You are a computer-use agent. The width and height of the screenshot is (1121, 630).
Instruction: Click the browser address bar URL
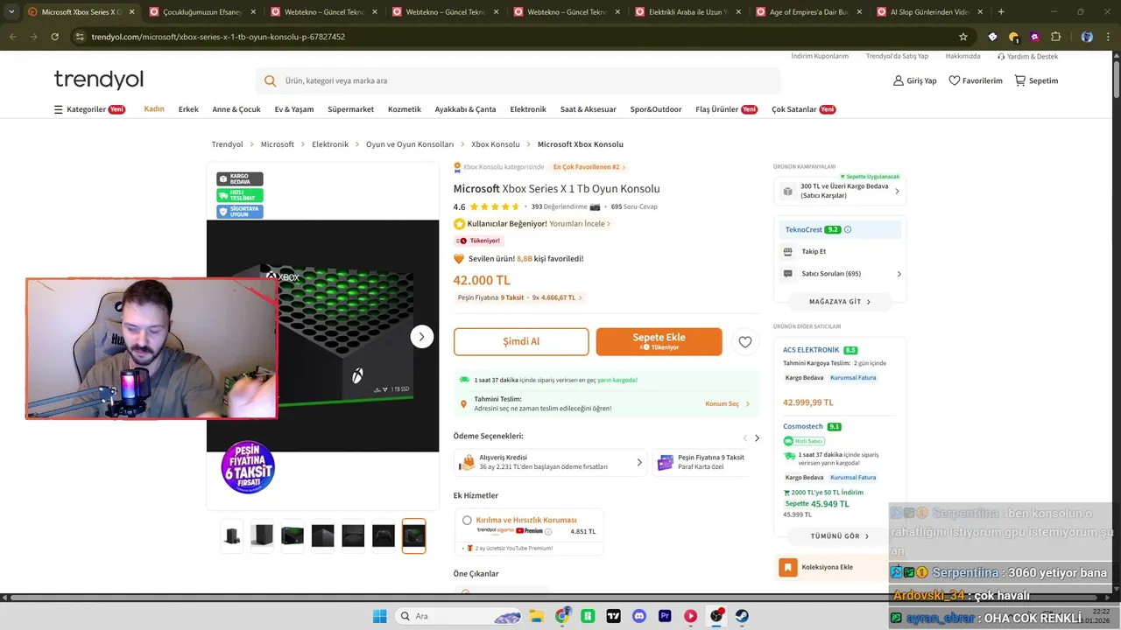218,37
